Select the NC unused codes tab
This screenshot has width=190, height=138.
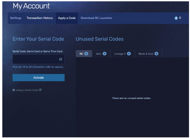coord(84,54)
